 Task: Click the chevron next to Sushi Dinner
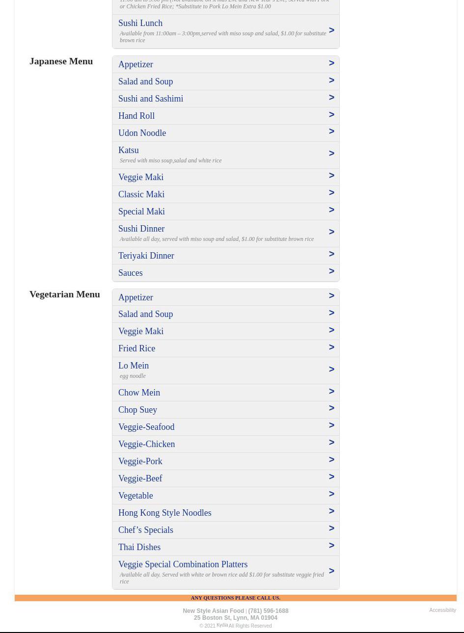click(x=331, y=232)
